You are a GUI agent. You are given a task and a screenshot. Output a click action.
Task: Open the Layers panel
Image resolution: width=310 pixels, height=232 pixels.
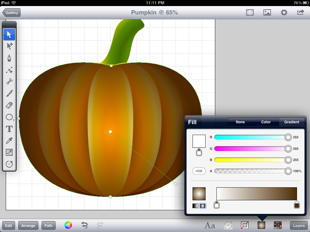tap(298, 225)
